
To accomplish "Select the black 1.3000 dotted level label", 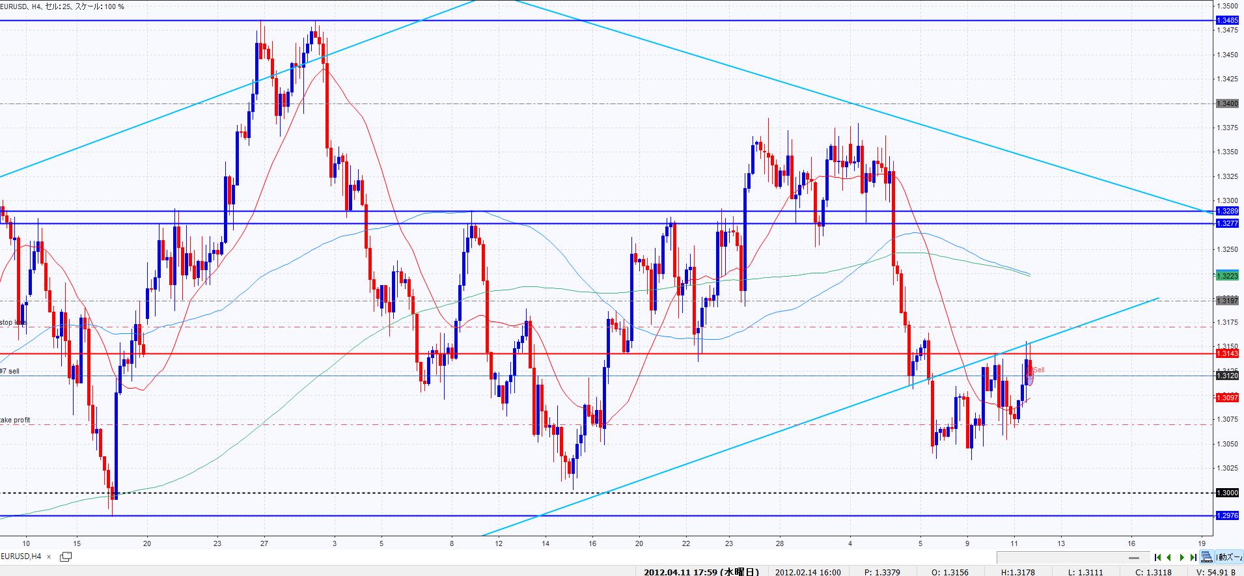I will [1226, 493].
